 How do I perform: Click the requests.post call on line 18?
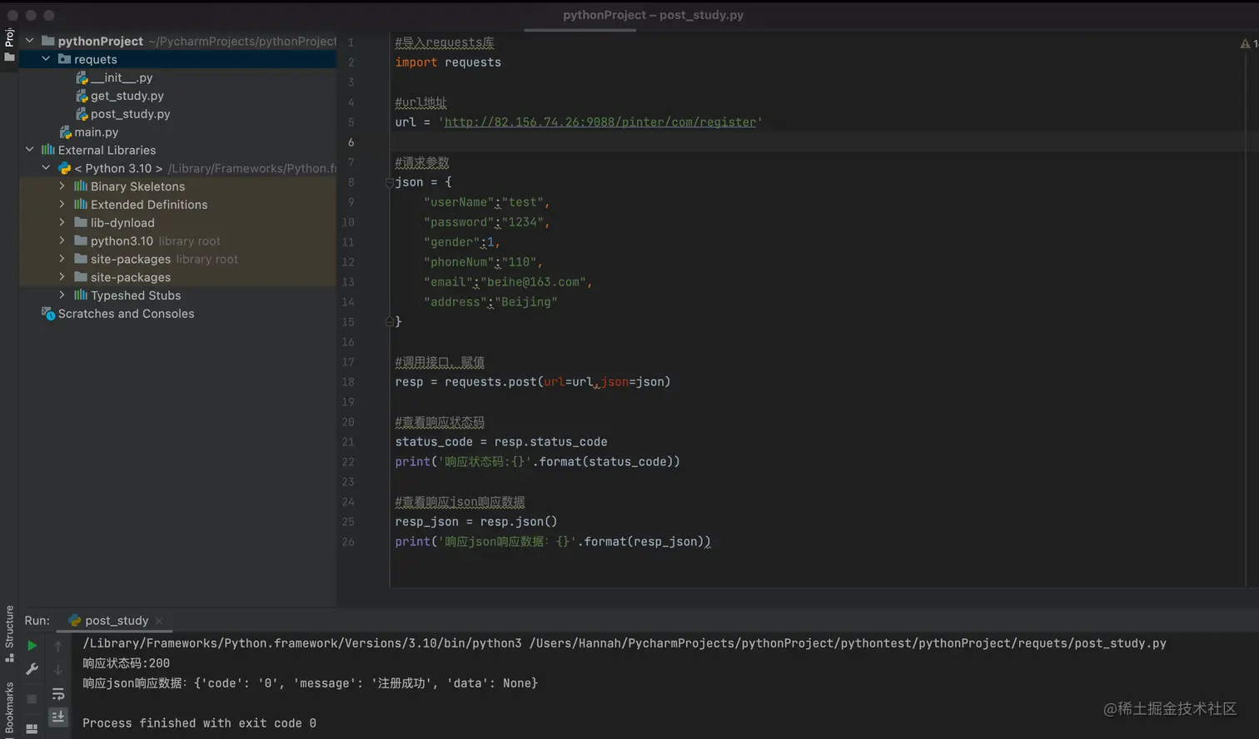(557, 382)
